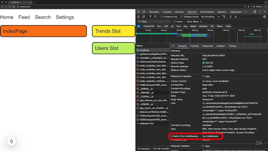Image resolution: width=268 pixels, height=151 pixels.
Task: Go to the Home link
Action: [x=7, y=17]
